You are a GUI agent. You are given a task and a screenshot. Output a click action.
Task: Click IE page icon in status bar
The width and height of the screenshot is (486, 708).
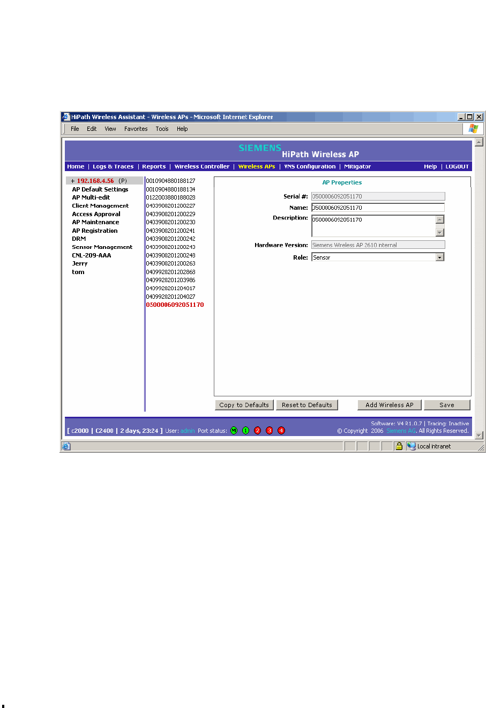(x=66, y=446)
